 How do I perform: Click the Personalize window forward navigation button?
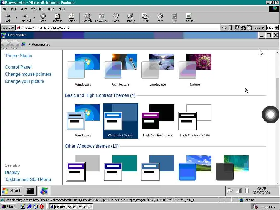(x=15, y=44)
